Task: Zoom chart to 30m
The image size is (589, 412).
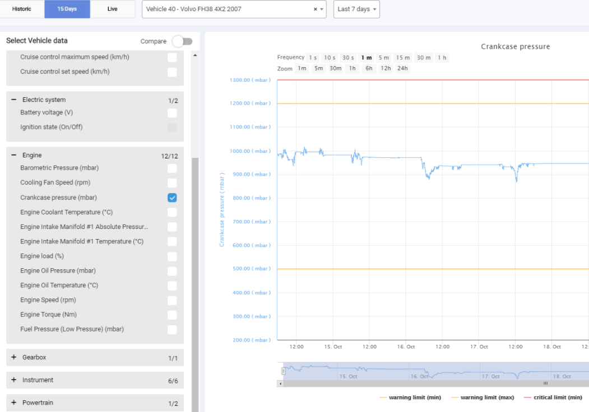Action: pyautogui.click(x=336, y=68)
